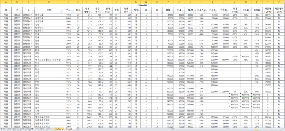Select column D header

coord(49,2)
